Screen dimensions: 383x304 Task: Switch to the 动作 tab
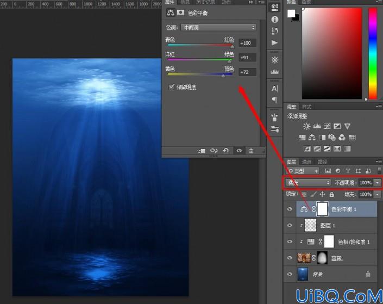click(226, 2)
